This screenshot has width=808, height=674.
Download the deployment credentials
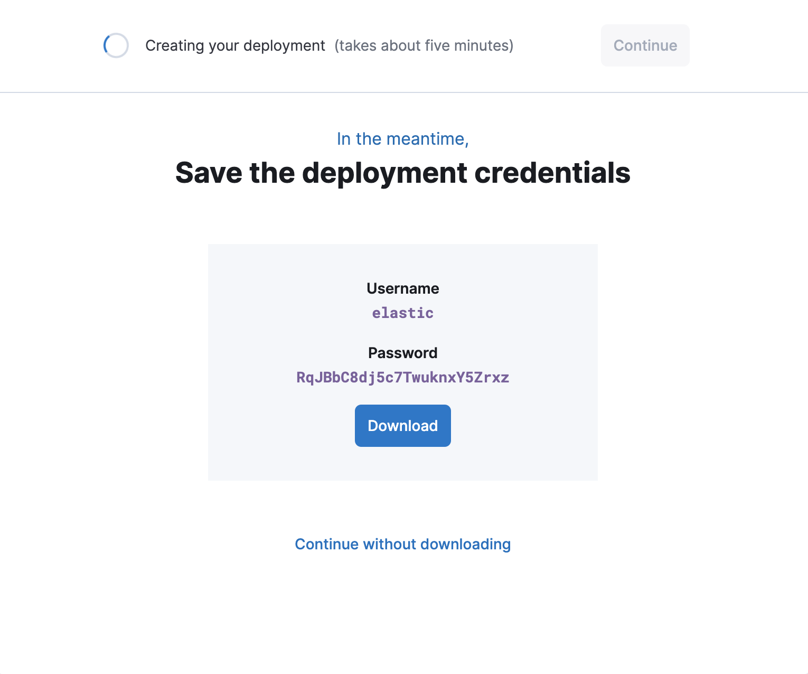coord(402,426)
